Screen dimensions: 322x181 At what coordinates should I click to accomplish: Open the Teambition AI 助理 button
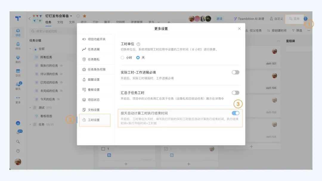click(x=249, y=19)
